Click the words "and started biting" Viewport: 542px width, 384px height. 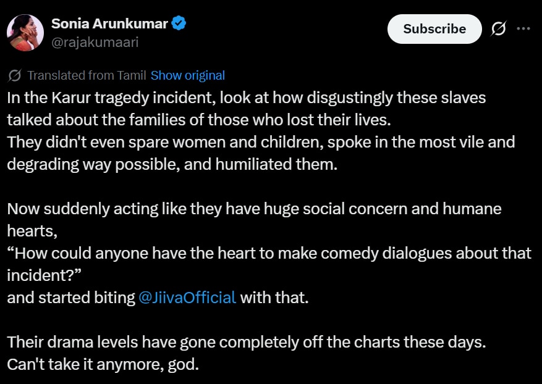pyautogui.click(x=71, y=298)
